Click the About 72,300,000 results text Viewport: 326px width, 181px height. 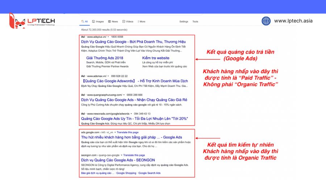click(x=104, y=30)
